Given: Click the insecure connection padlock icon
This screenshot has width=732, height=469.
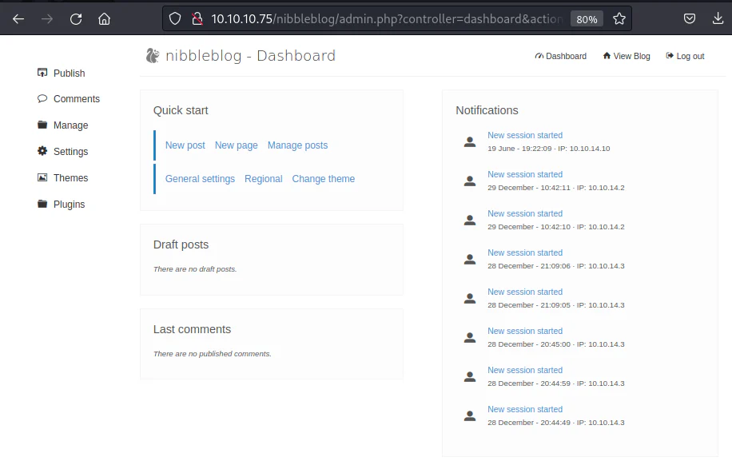Looking at the screenshot, I should coord(197,19).
